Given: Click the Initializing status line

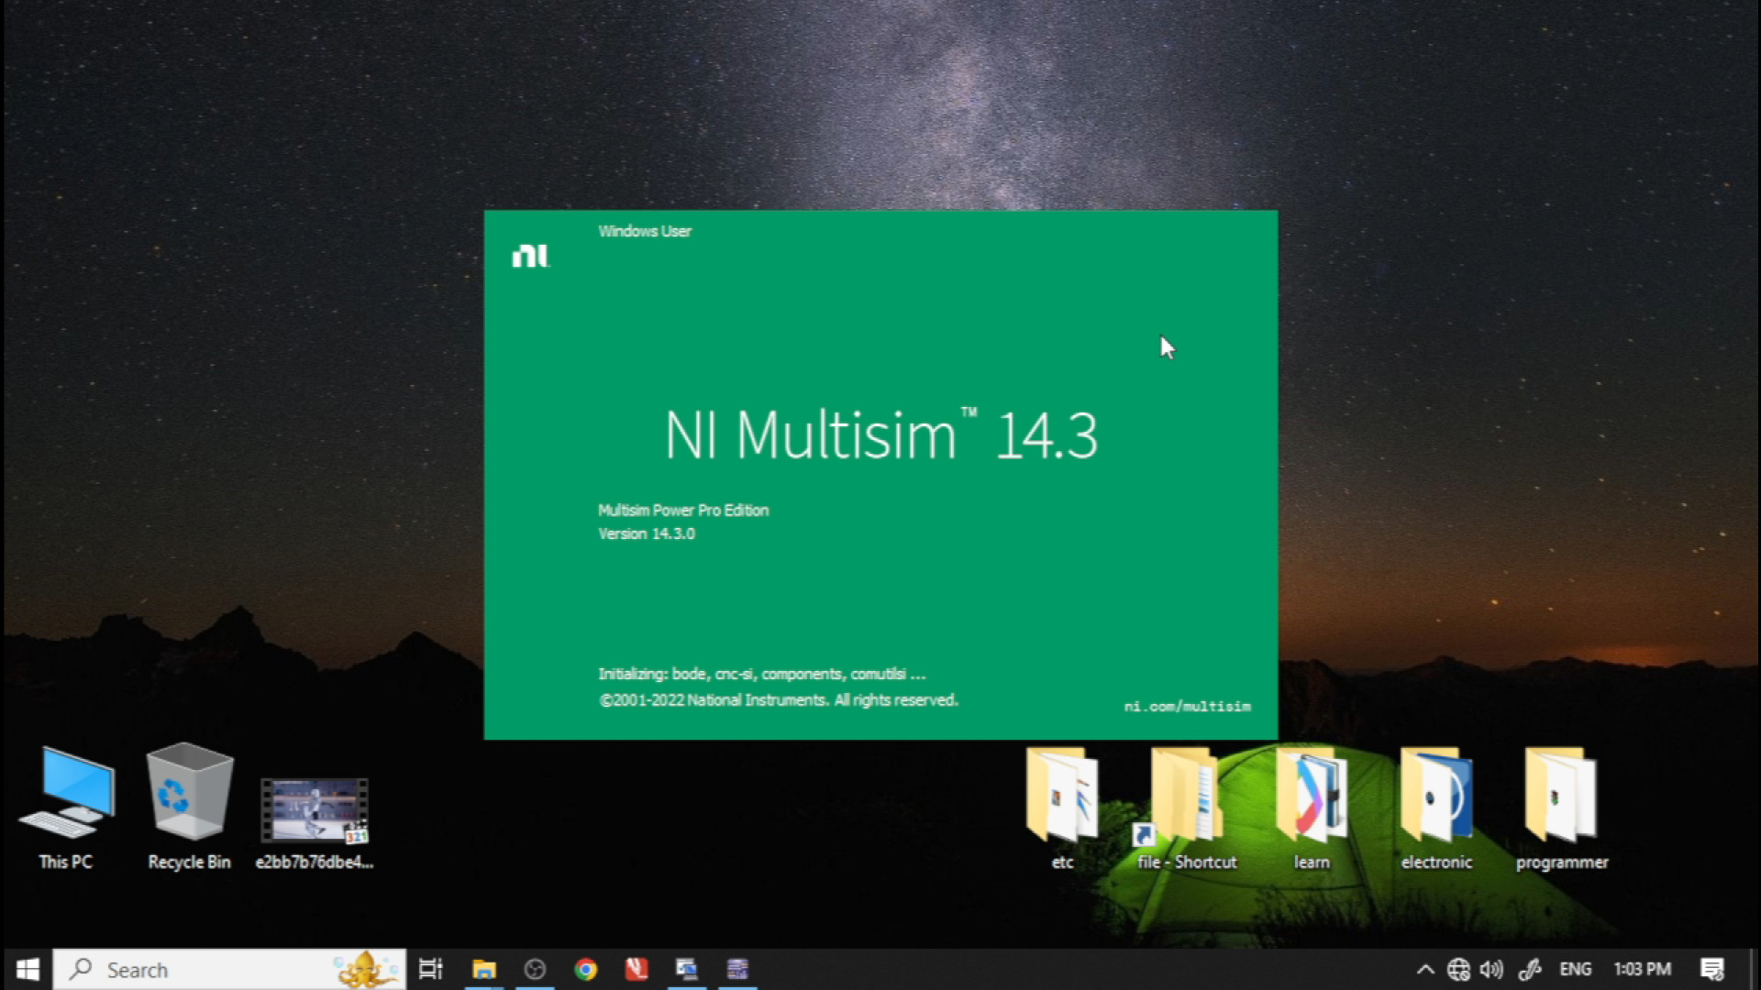Looking at the screenshot, I should [x=762, y=674].
